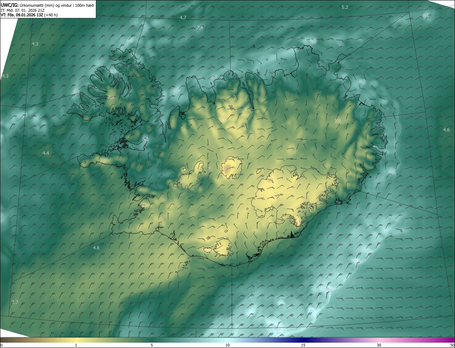Click the 2.4 value in northeast Iceland
This screenshot has height=348, width=455.
click(x=338, y=121)
